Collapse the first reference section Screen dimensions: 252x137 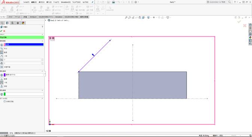(42, 41)
